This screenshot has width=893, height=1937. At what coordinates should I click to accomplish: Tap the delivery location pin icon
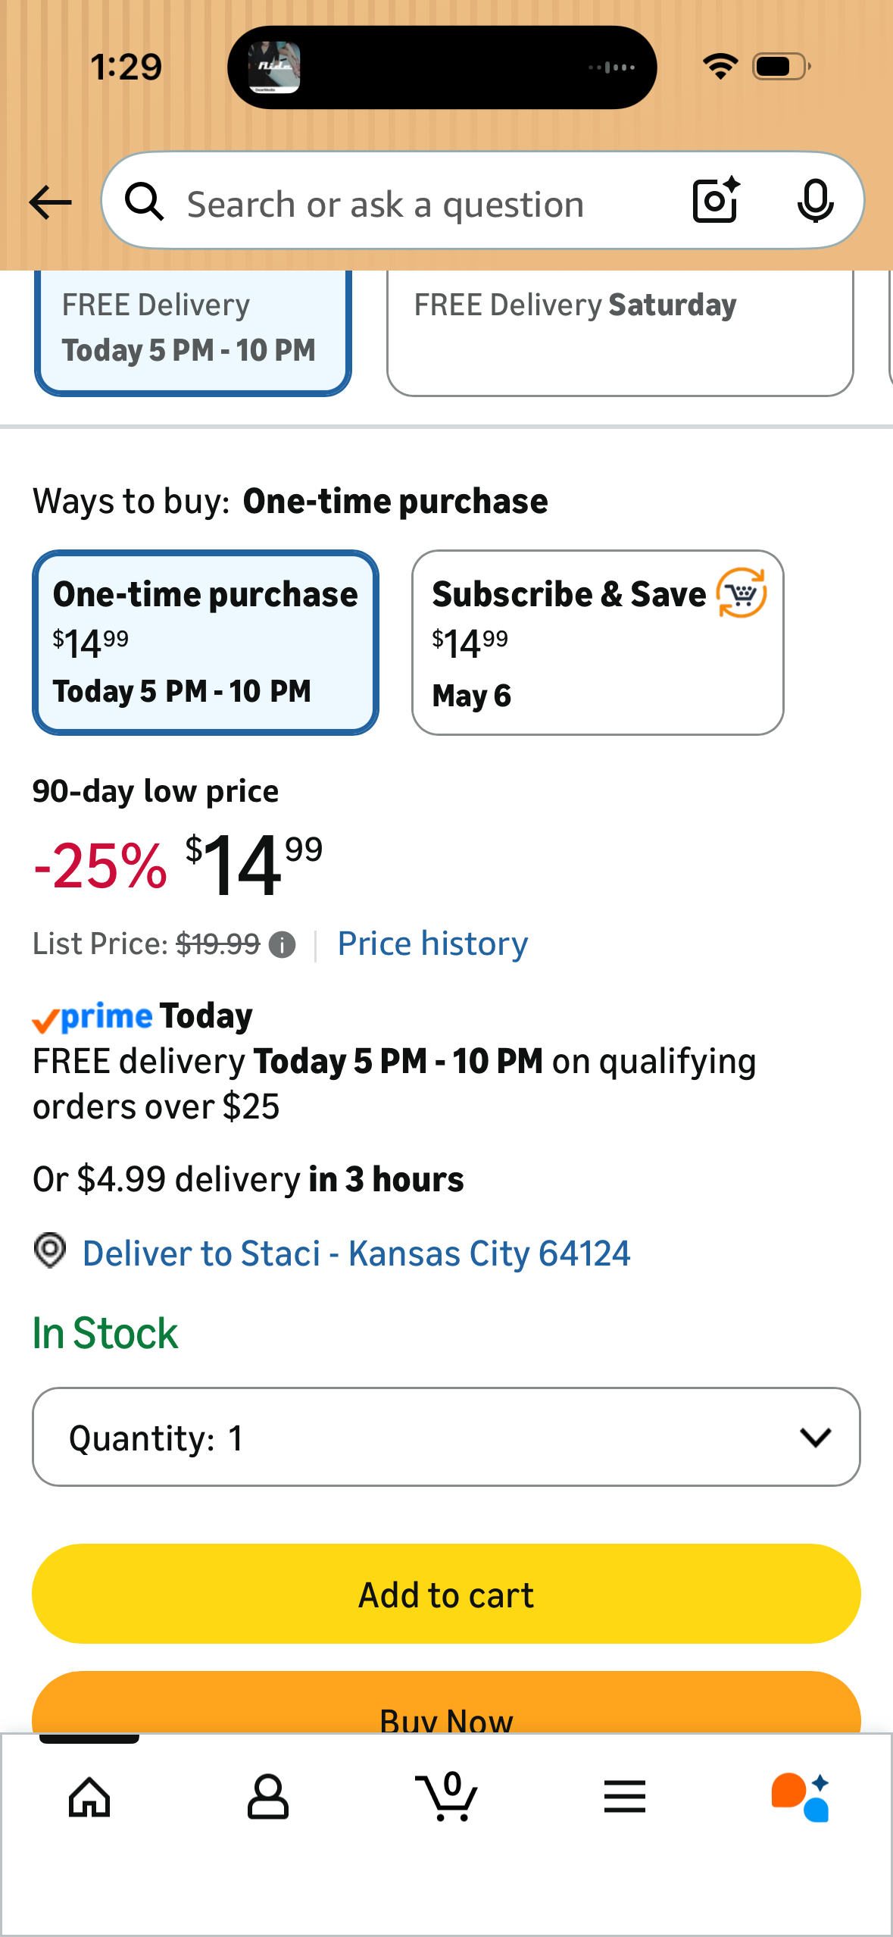point(50,1251)
